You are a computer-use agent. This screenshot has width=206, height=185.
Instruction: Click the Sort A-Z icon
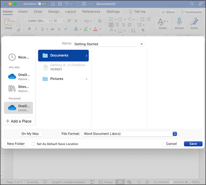coord(133,30)
